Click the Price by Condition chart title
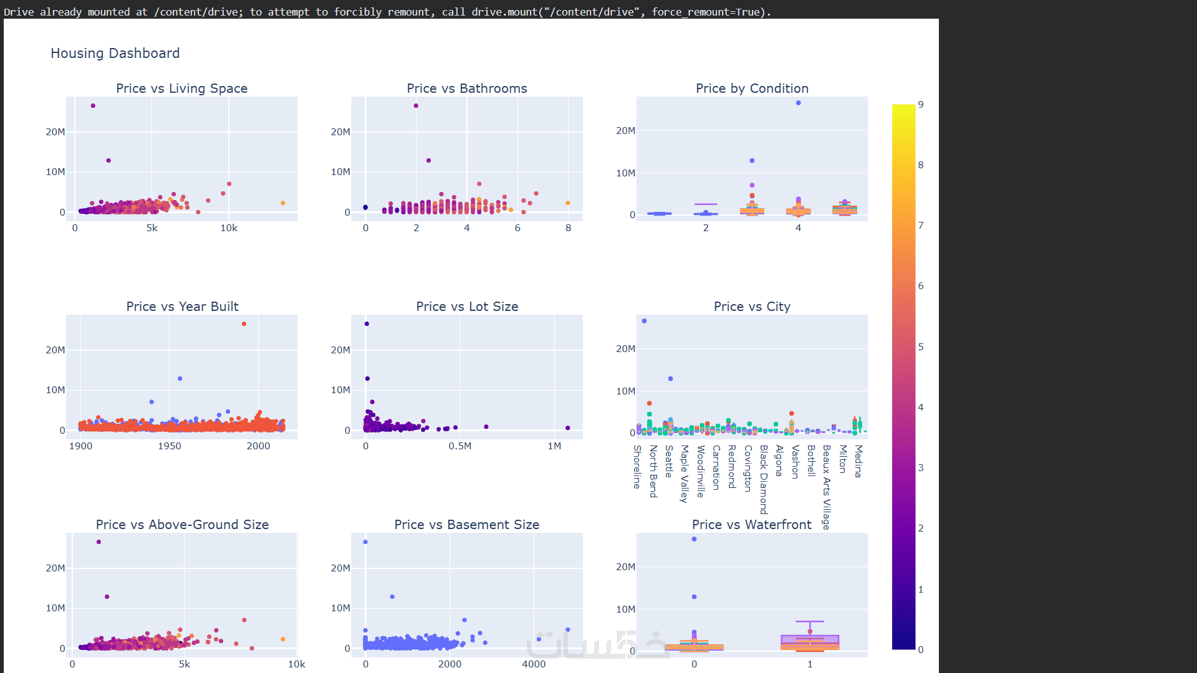This screenshot has width=1197, height=673. (752, 88)
